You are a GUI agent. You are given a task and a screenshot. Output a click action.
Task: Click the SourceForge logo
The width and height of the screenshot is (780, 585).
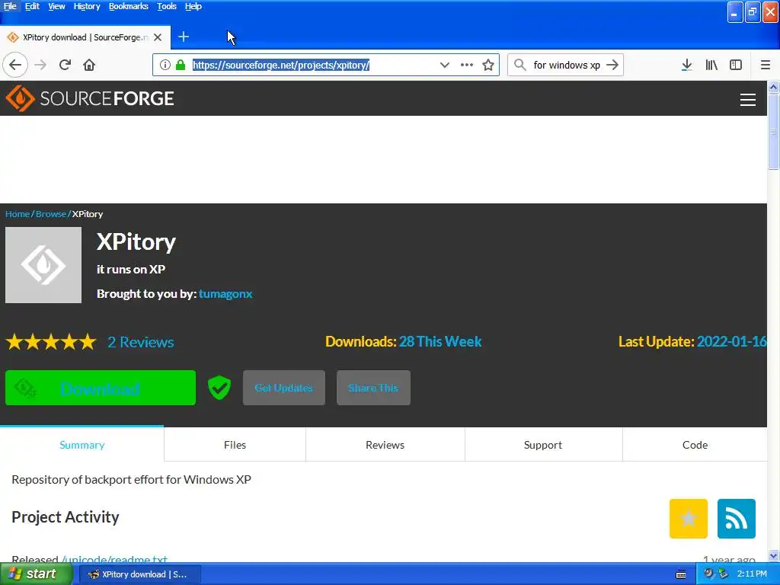90,98
